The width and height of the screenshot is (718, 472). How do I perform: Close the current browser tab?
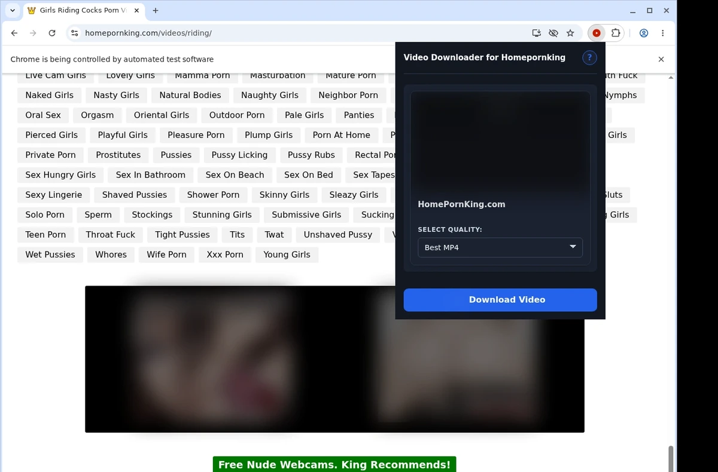click(138, 10)
